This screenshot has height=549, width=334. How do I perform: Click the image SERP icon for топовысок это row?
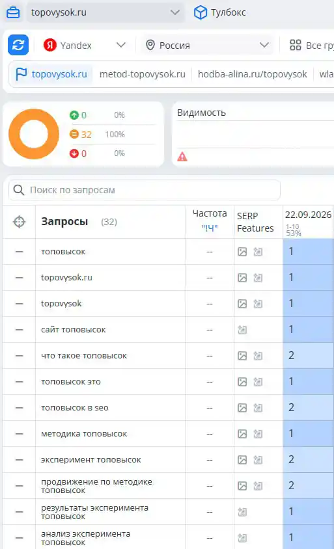pyautogui.click(x=242, y=382)
